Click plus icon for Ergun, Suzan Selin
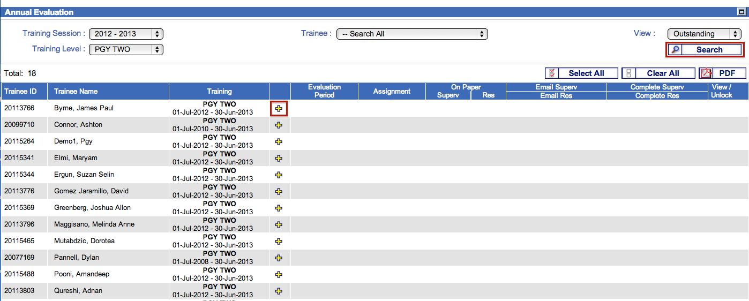This screenshot has width=749, height=301. coord(279,175)
